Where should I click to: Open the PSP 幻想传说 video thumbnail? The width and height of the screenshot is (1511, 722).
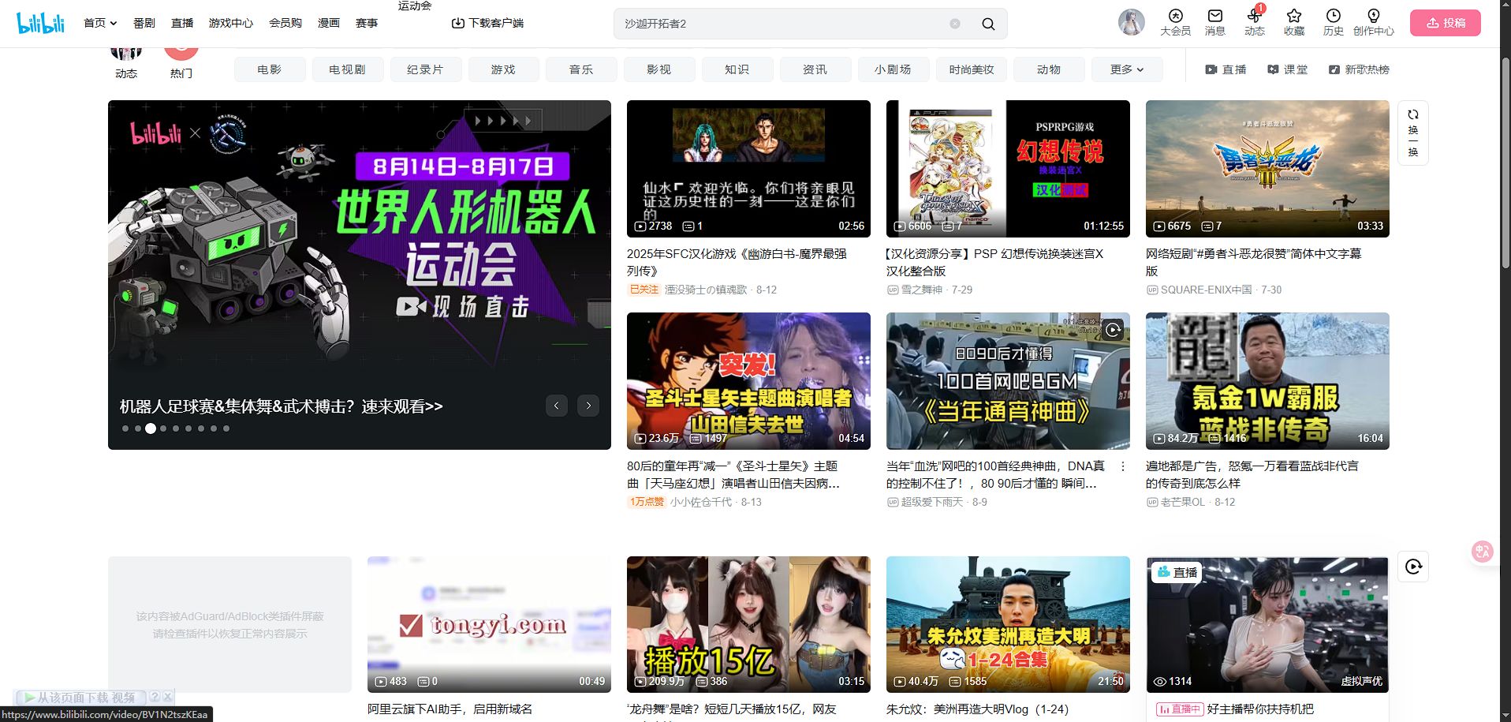coord(1008,169)
